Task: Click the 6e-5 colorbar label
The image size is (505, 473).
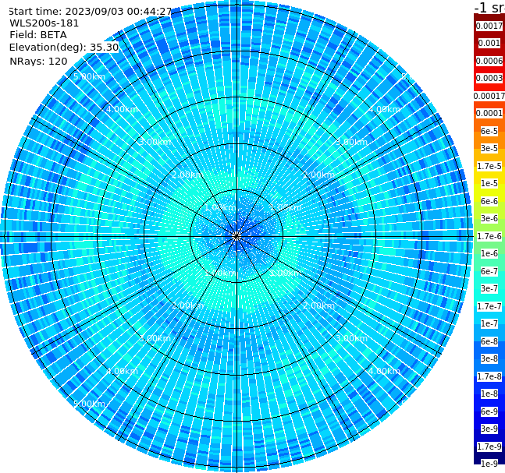Action: click(x=489, y=131)
